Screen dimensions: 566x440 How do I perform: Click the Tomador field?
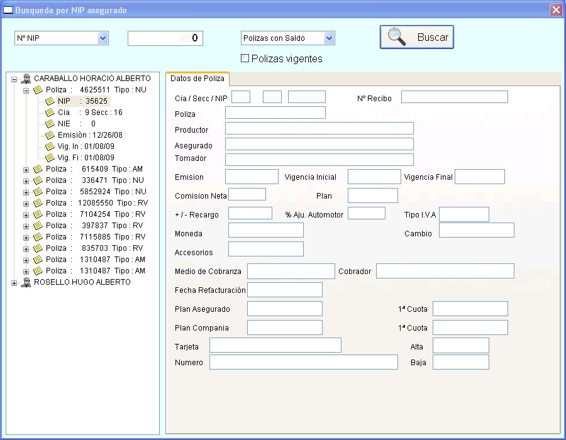click(x=319, y=160)
